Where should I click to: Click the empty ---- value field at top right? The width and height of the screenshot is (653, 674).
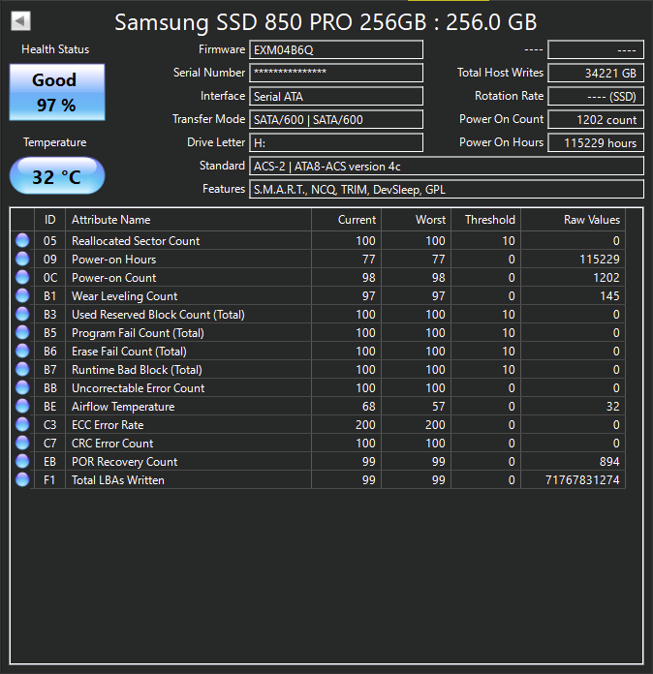tap(596, 49)
